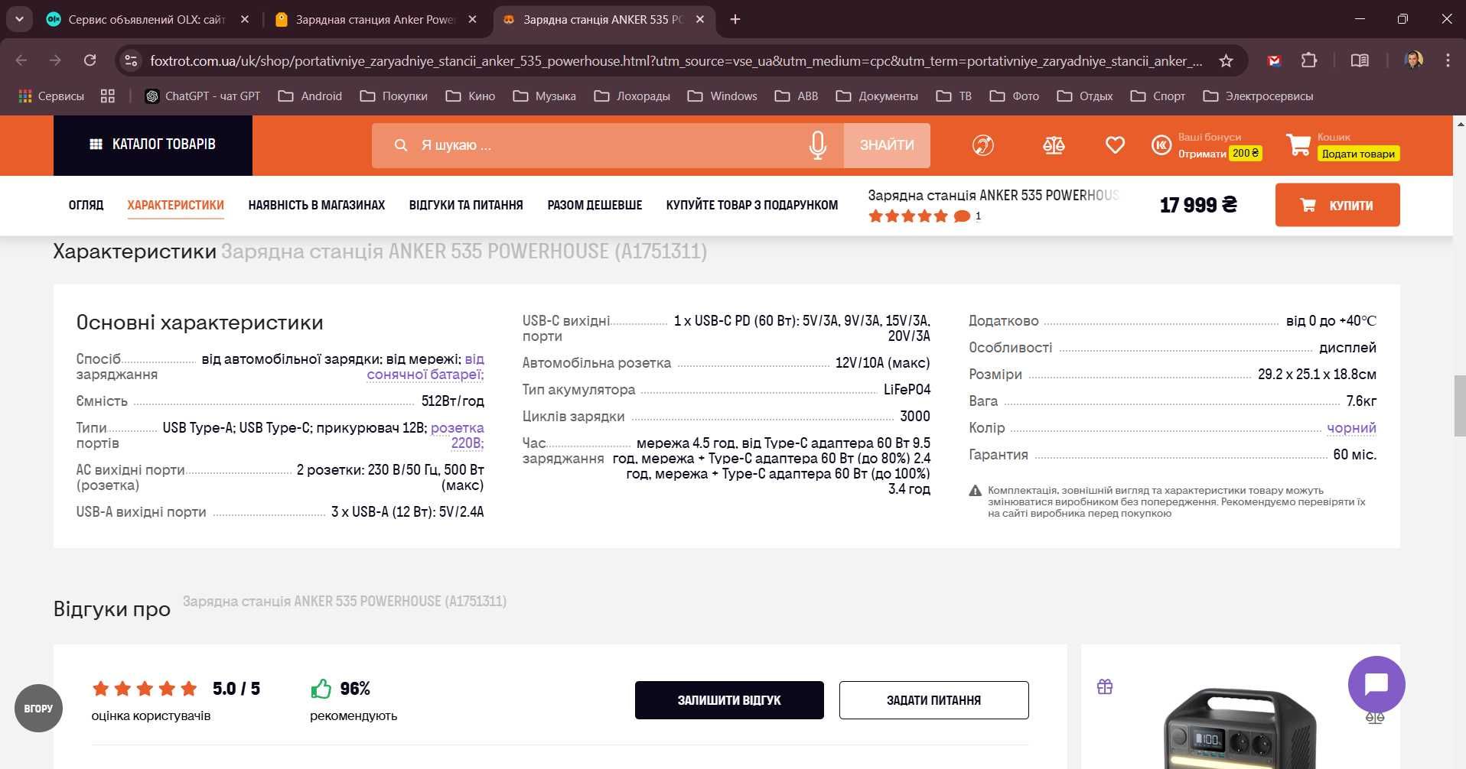
Task: Open the purple chat bubble widget
Action: (1376, 684)
